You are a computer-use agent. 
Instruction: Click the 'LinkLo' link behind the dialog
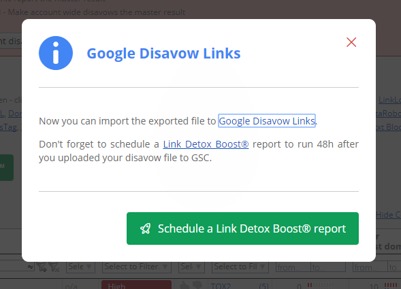pyautogui.click(x=389, y=100)
